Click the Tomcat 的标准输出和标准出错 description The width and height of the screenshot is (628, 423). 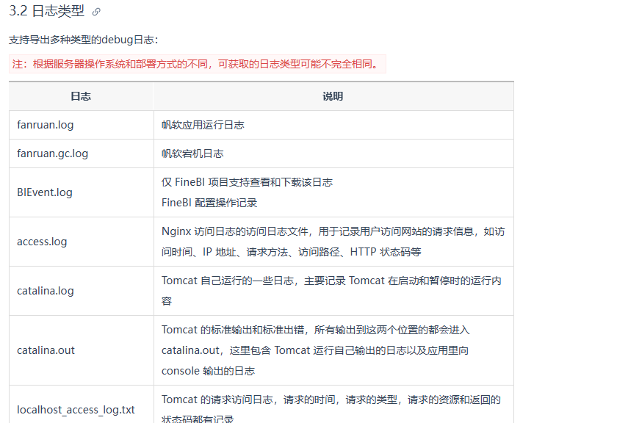click(x=316, y=350)
